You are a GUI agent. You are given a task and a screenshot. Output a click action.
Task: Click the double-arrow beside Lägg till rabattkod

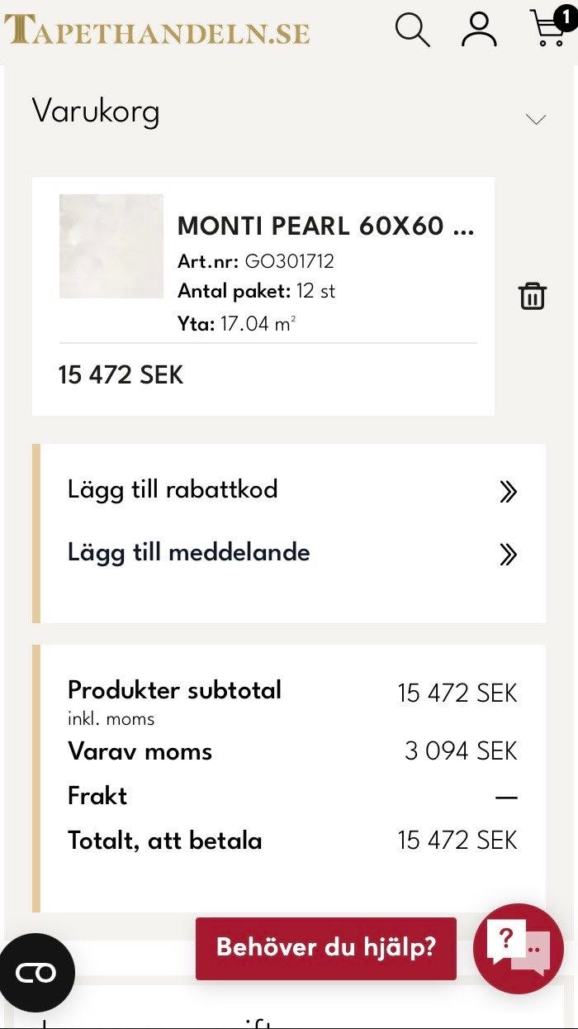point(508,493)
